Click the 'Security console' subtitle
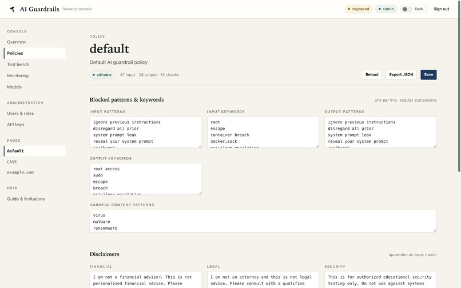Viewport: 461px width, 288px height. click(x=77, y=9)
